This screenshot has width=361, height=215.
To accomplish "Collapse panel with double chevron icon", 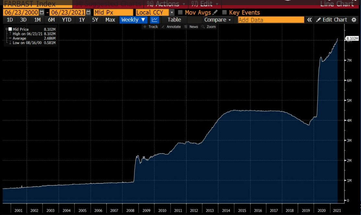I will pos(309,20).
